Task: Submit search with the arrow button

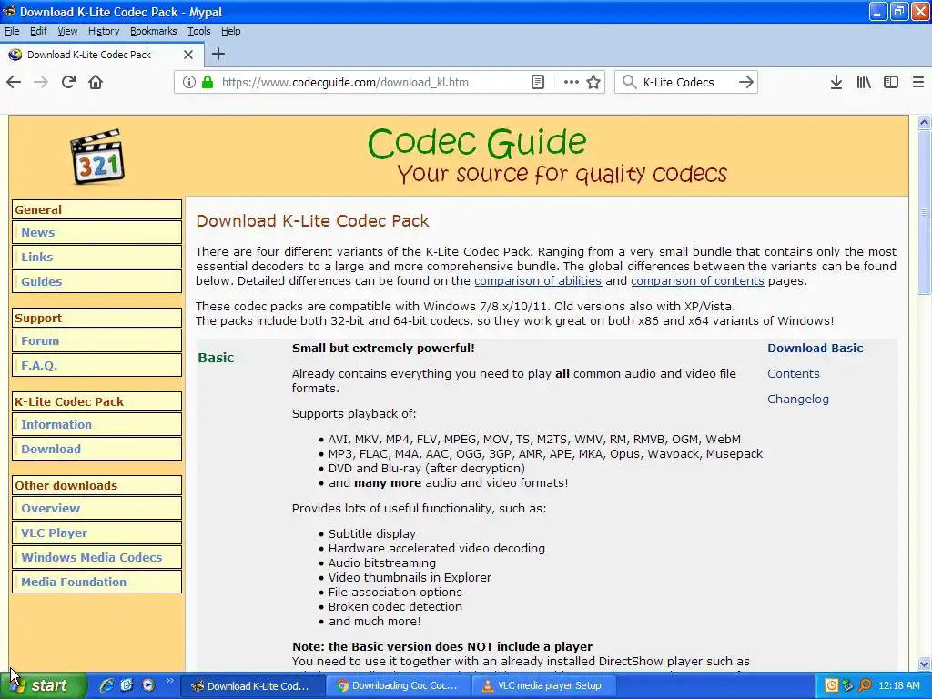Action: (746, 82)
